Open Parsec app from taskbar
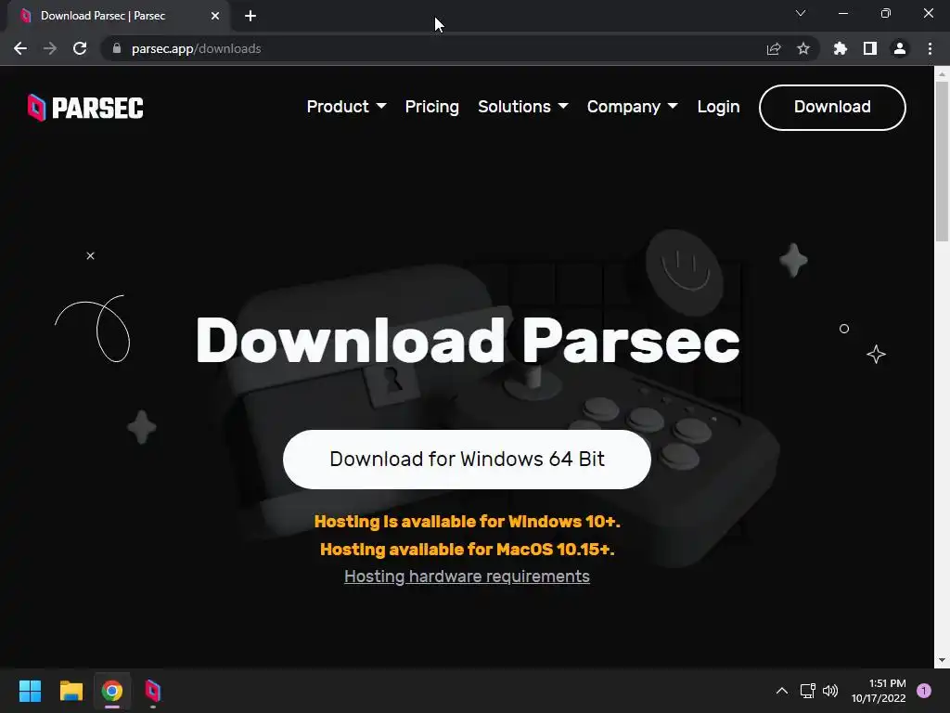950x713 pixels. [x=153, y=691]
